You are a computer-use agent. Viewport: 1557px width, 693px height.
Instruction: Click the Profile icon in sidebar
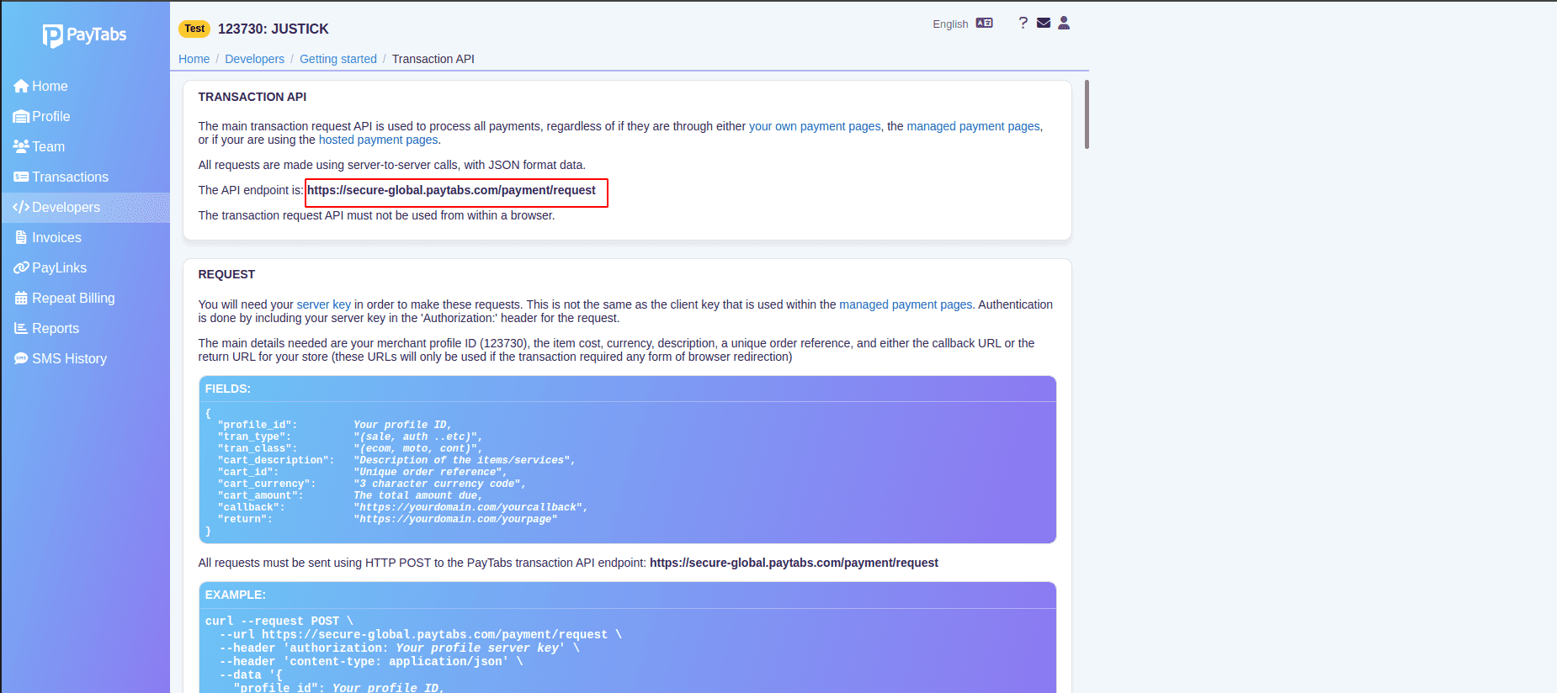point(21,116)
